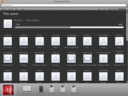Toggle the repeat icon
Viewport: 128px width, 96px height.
(104, 9)
